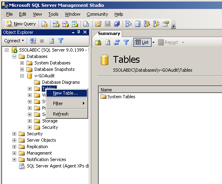Close the Object Explorer panel
Screen dimensions: 222x184
(x=85, y=32)
